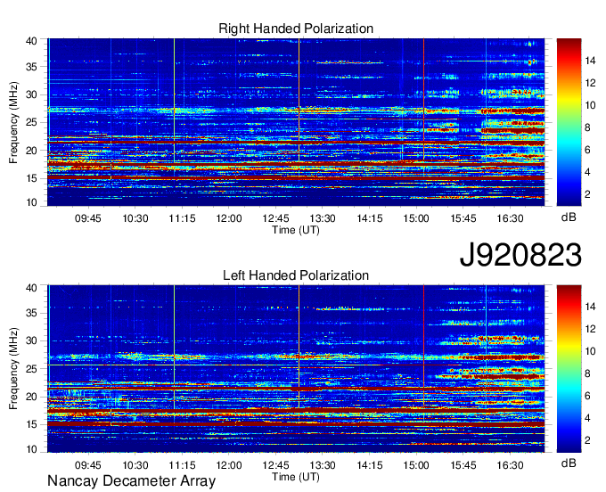The image size is (606, 492).
Task: Click the Right Handed Polarization color bar
Action: (569, 122)
